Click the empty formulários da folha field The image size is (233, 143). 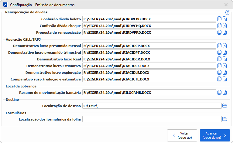[x=152, y=119]
